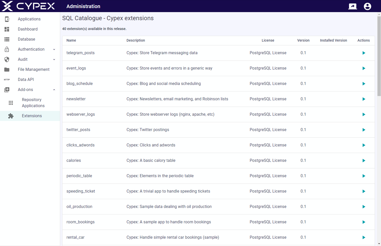Screen dimensions: 381x246
Task: Click the Applications sidebar icon
Action: click(x=7, y=19)
